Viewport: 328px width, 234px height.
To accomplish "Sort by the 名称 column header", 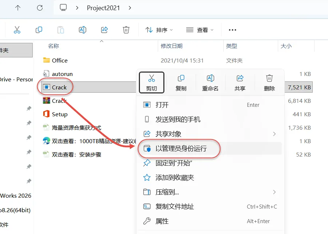I will (53, 46).
